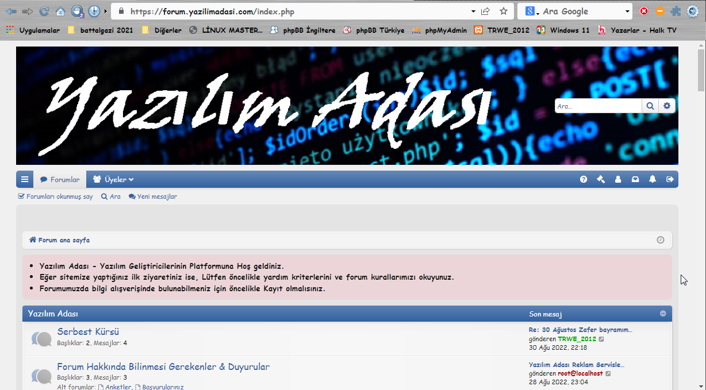Open the battalgazi 2021 bookmark folder
This screenshot has height=390, width=706.
pyautogui.click(x=100, y=30)
